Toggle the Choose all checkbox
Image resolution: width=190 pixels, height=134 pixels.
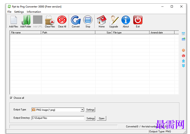pyautogui.click(x=11, y=98)
